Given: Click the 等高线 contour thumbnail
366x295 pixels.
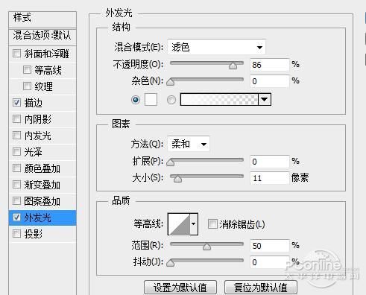Looking at the screenshot, I should point(179,224).
